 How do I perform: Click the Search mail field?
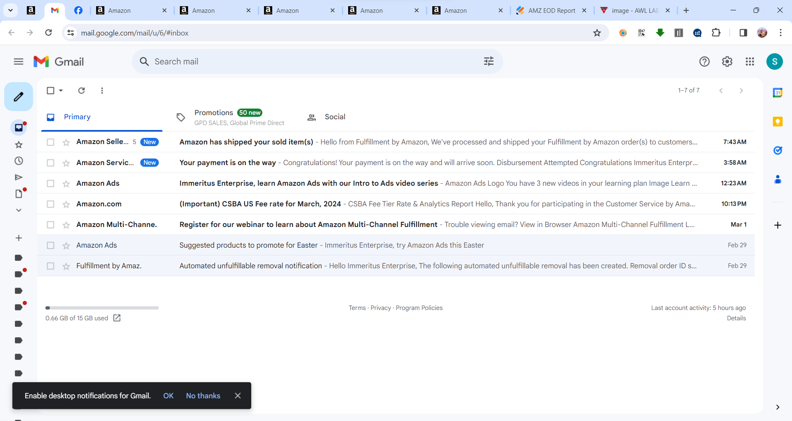[x=318, y=61]
